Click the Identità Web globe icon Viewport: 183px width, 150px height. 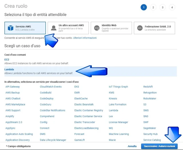tap(97, 28)
